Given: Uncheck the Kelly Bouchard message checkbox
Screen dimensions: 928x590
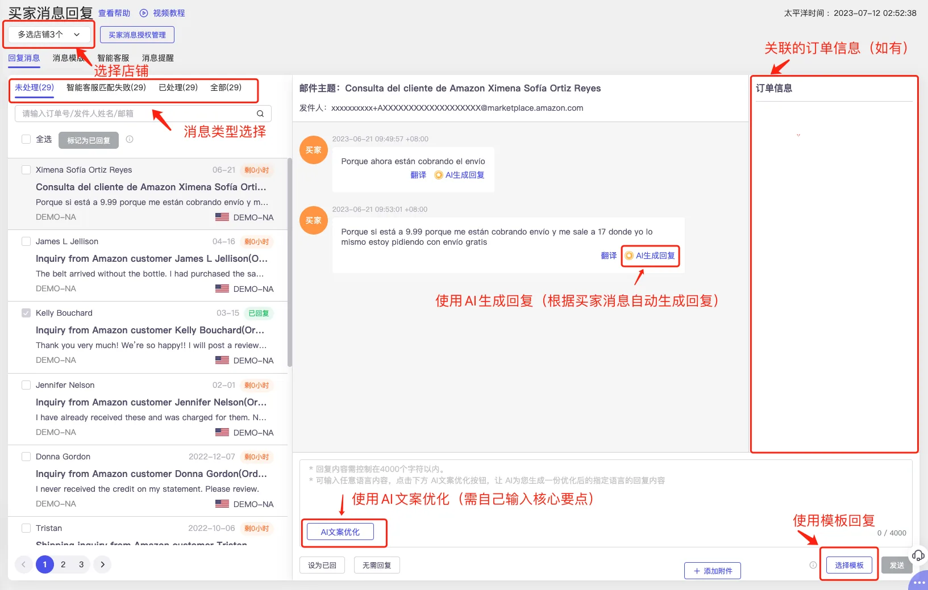Looking at the screenshot, I should tap(26, 313).
